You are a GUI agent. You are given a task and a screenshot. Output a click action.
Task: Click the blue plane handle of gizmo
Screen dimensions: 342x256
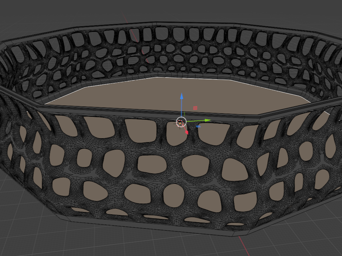(x=198, y=126)
